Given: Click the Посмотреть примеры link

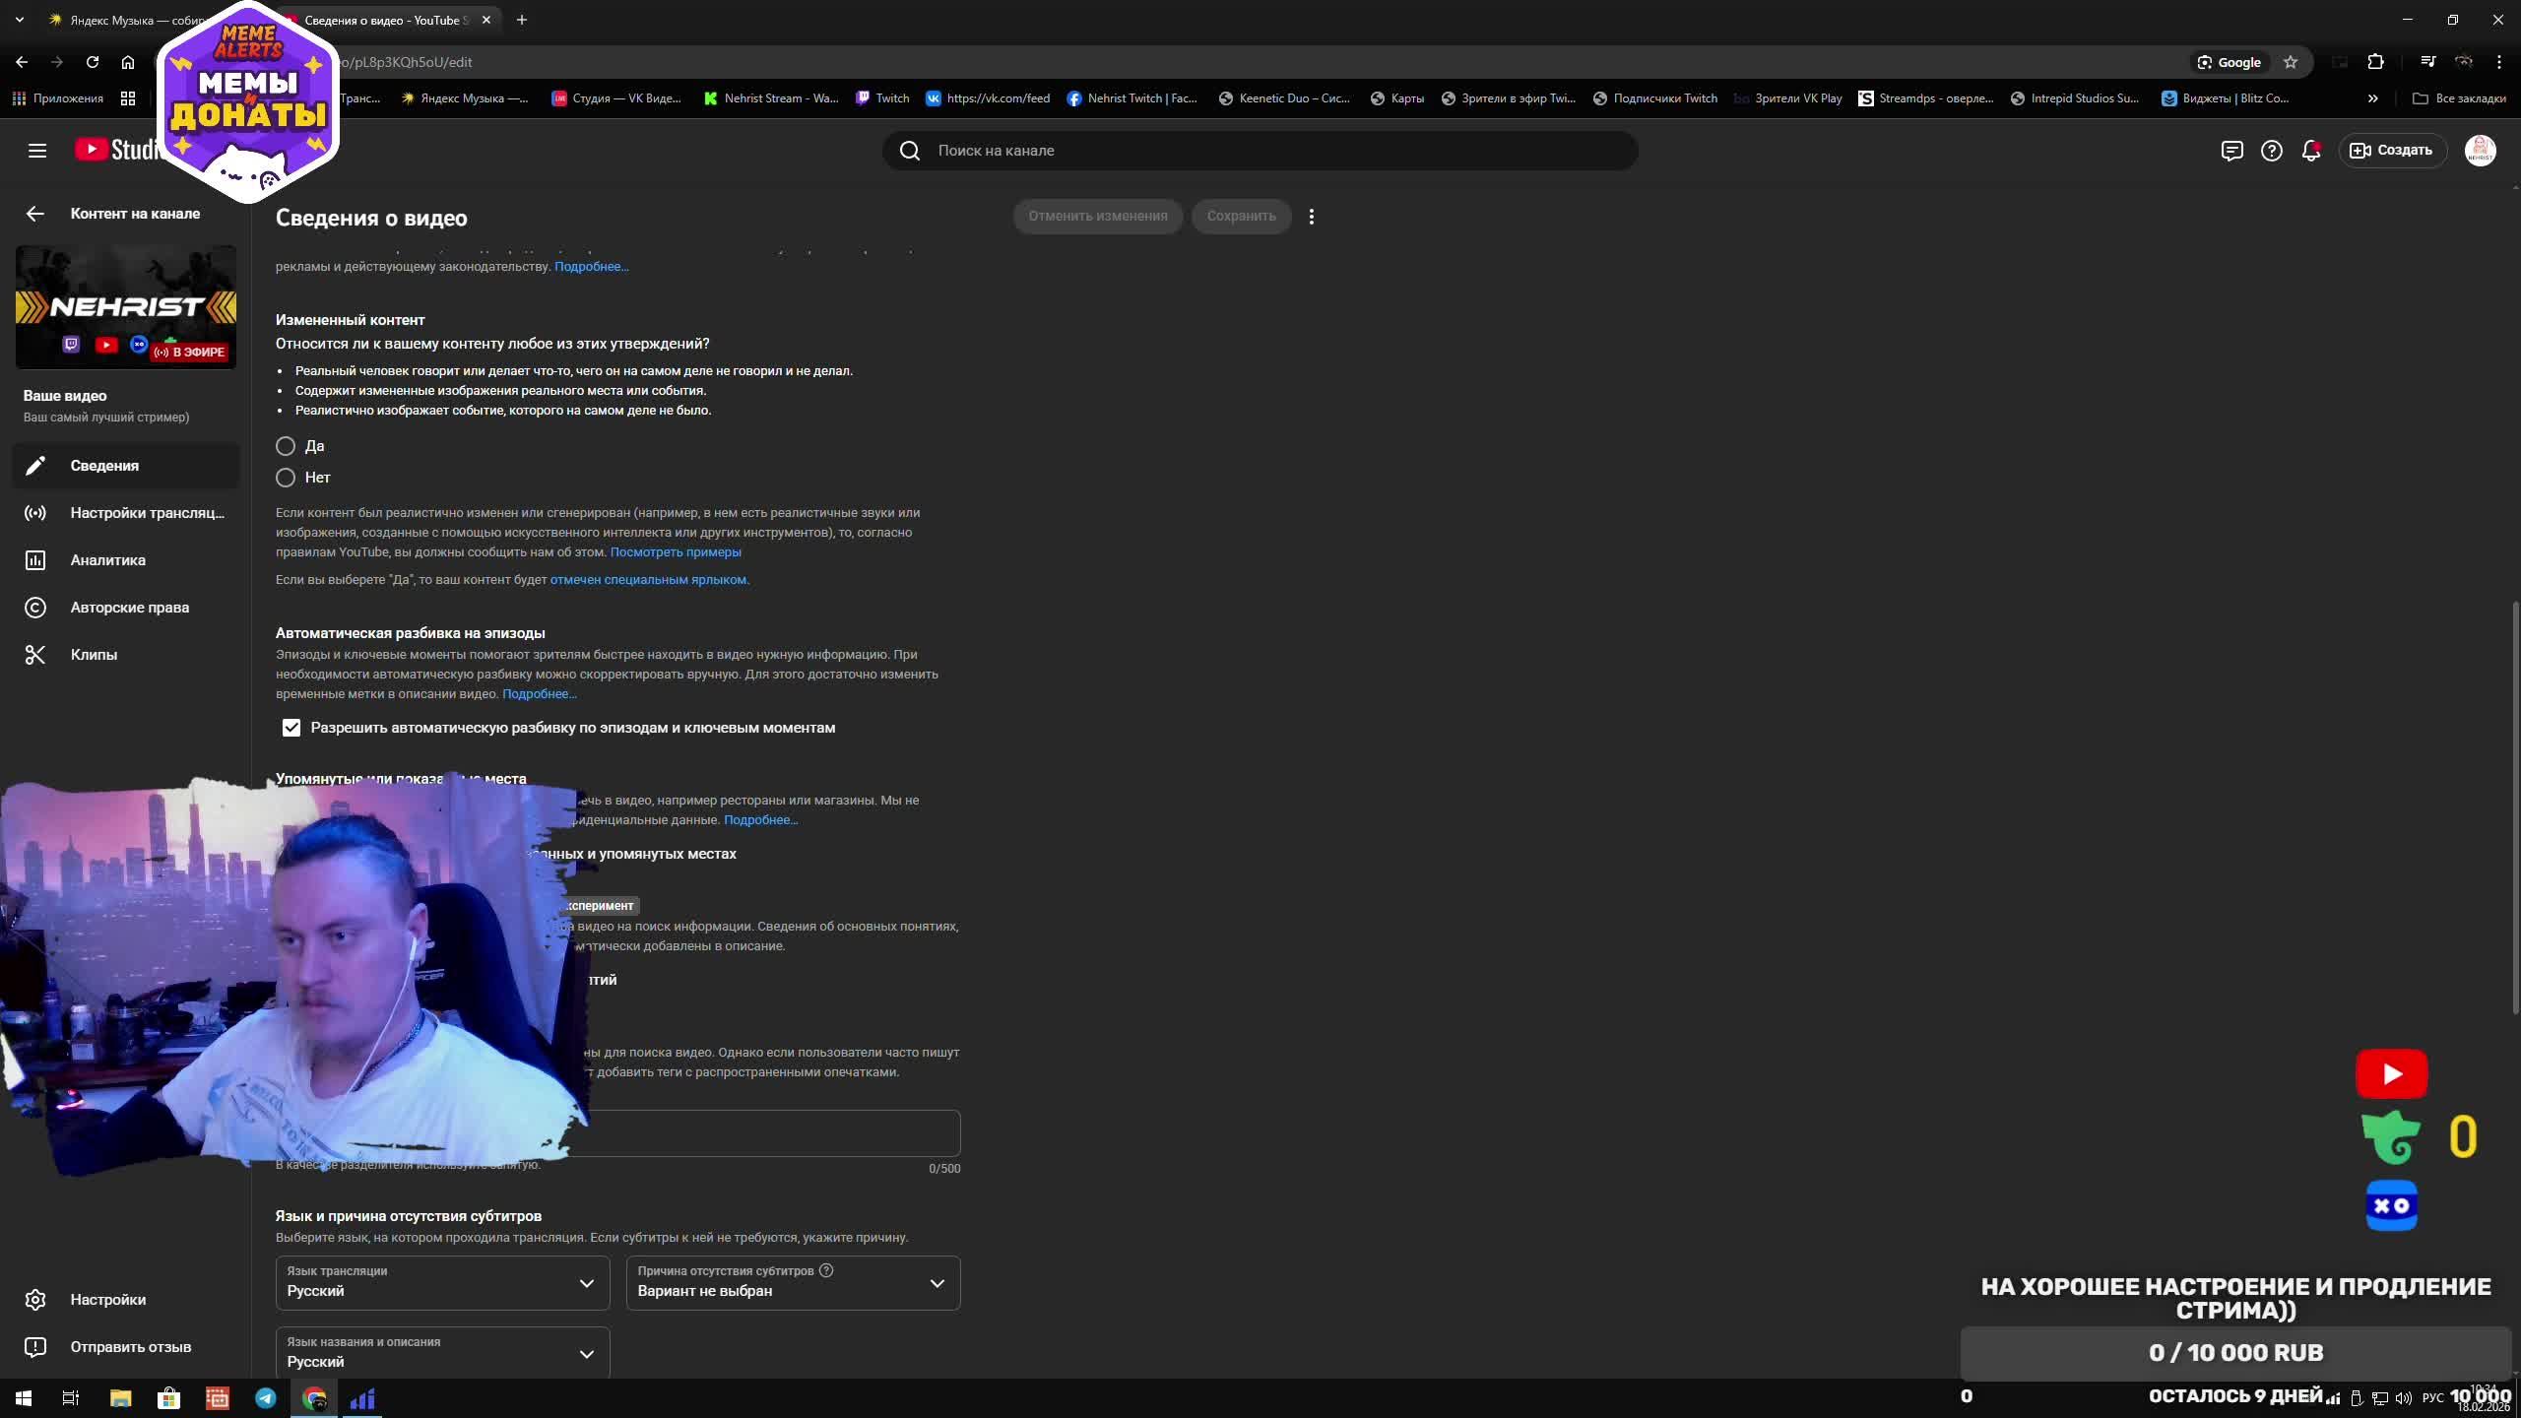Looking at the screenshot, I should [676, 552].
